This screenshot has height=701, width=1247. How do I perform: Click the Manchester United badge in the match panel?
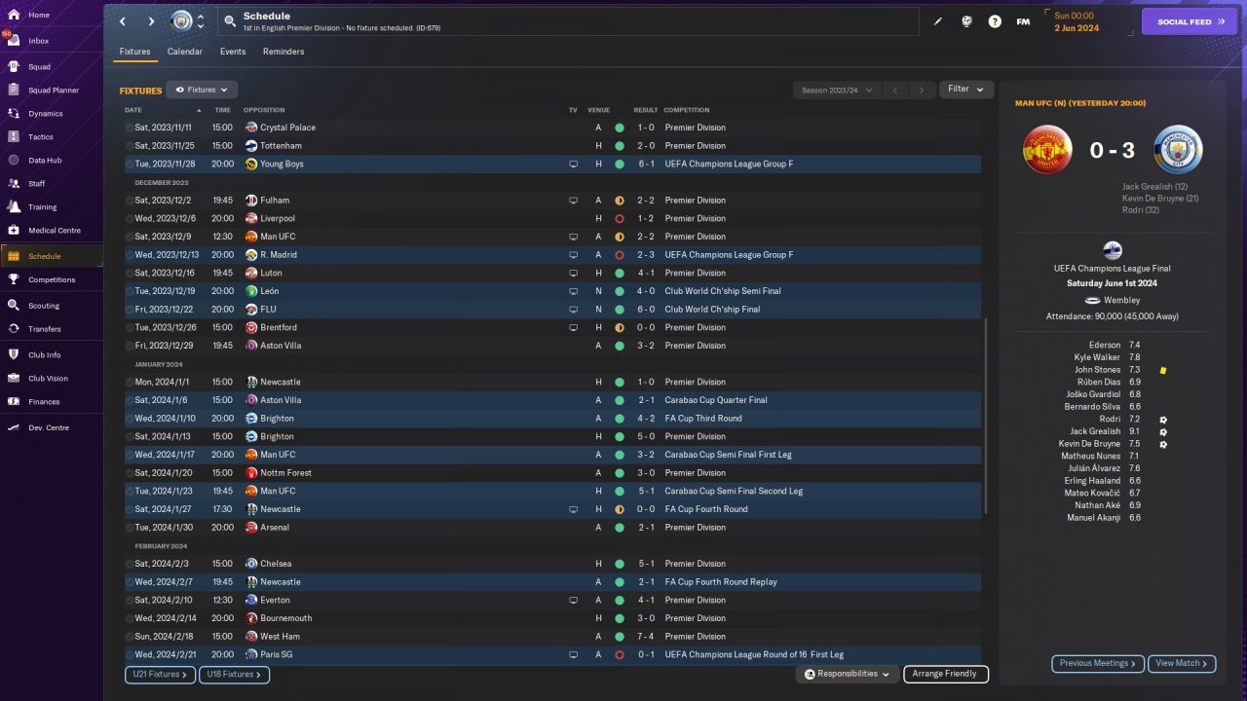pos(1047,150)
